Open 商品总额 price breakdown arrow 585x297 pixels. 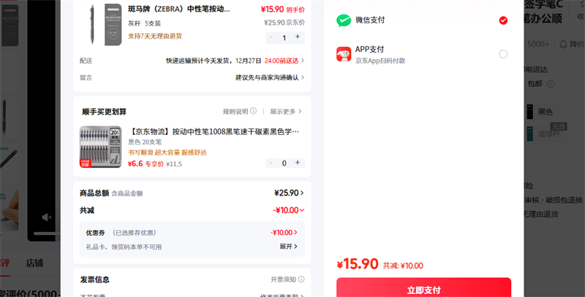pos(302,193)
